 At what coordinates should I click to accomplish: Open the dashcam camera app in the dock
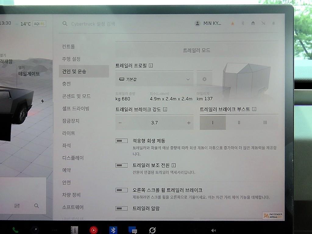point(36,230)
